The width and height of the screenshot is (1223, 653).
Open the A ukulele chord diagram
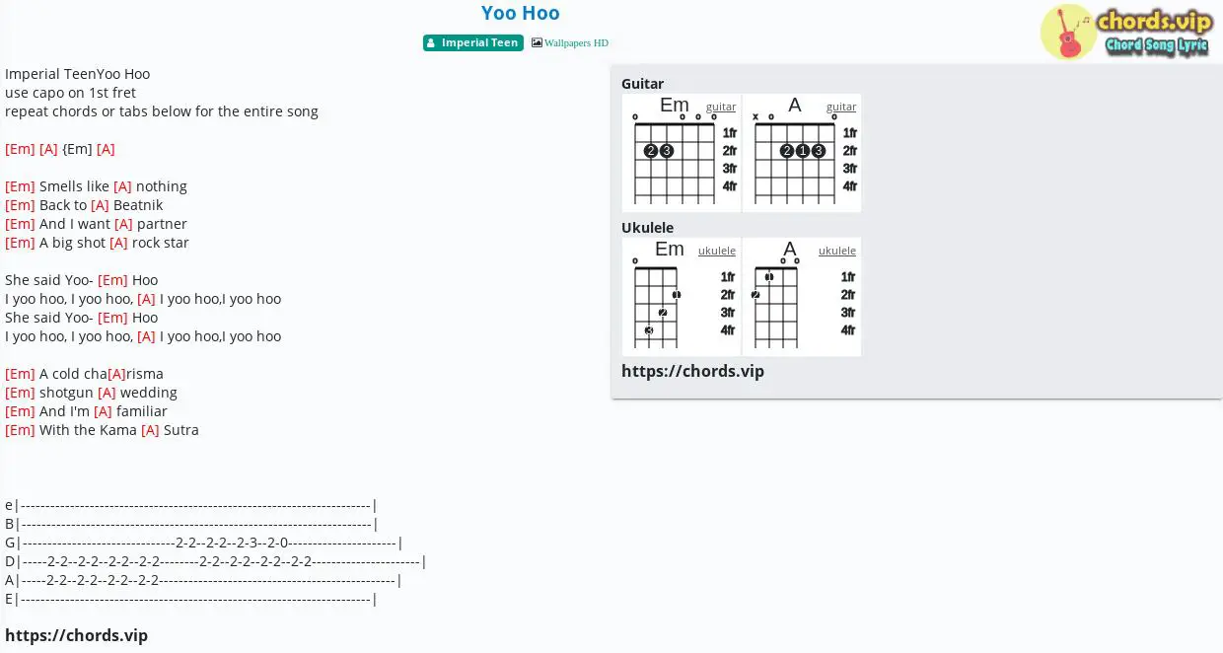pos(802,297)
